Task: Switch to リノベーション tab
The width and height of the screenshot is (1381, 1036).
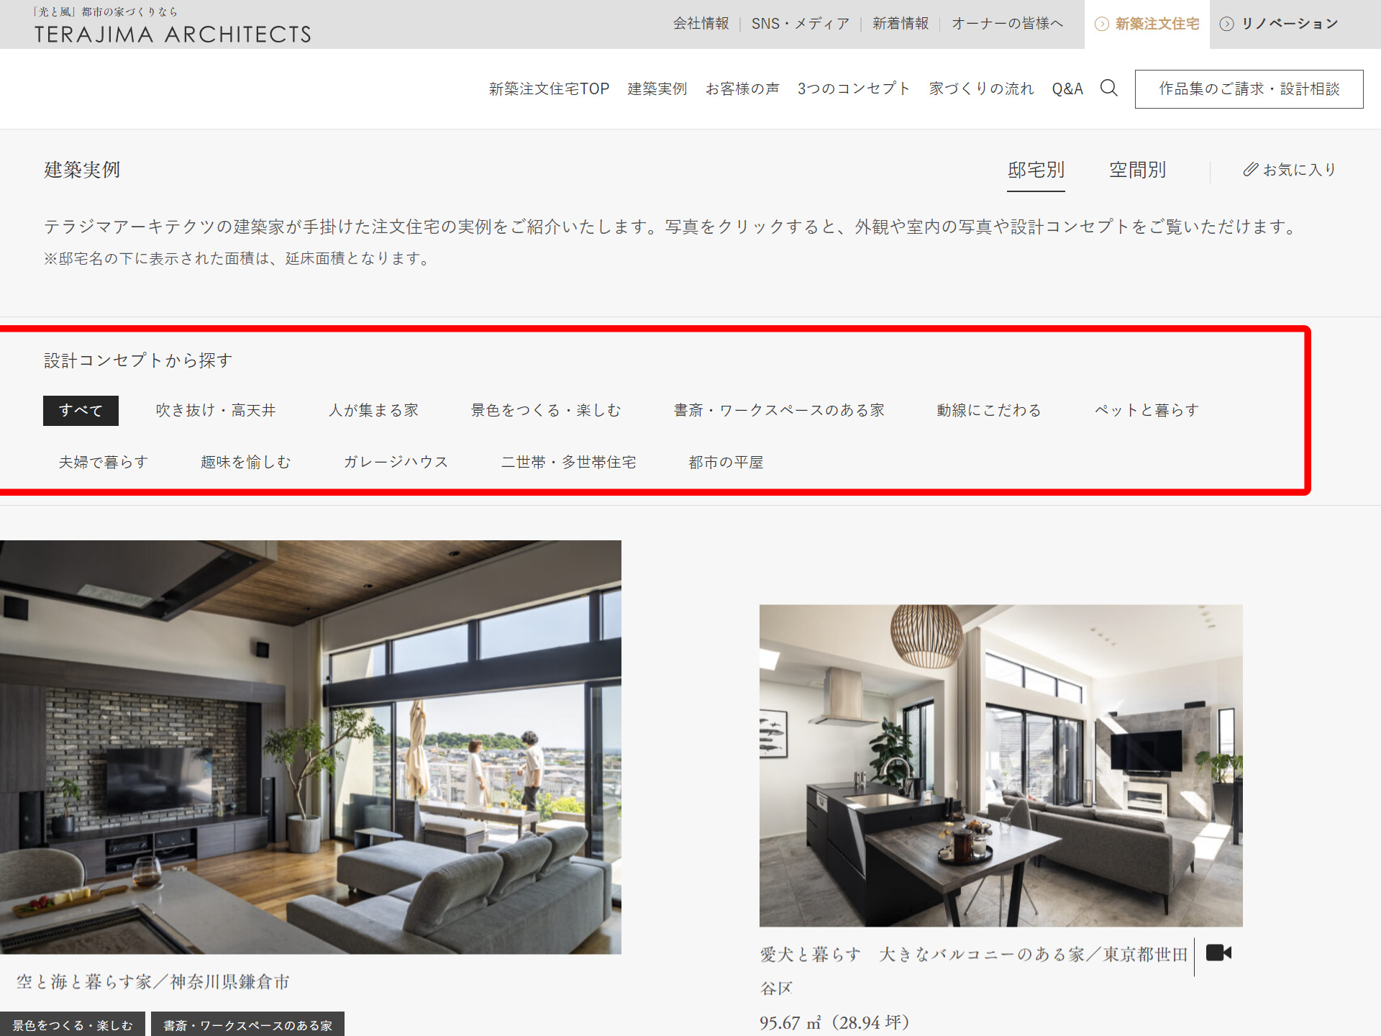Action: point(1279,24)
